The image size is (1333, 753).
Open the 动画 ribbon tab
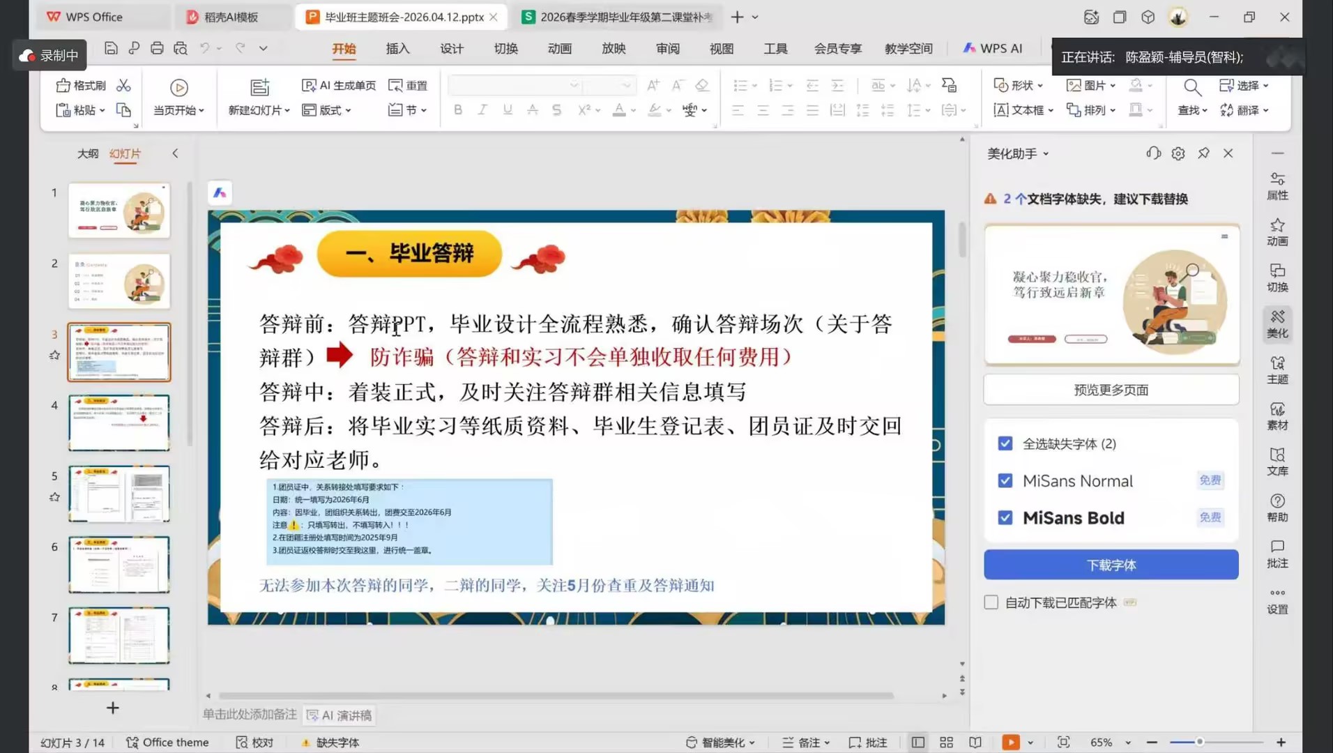(559, 48)
